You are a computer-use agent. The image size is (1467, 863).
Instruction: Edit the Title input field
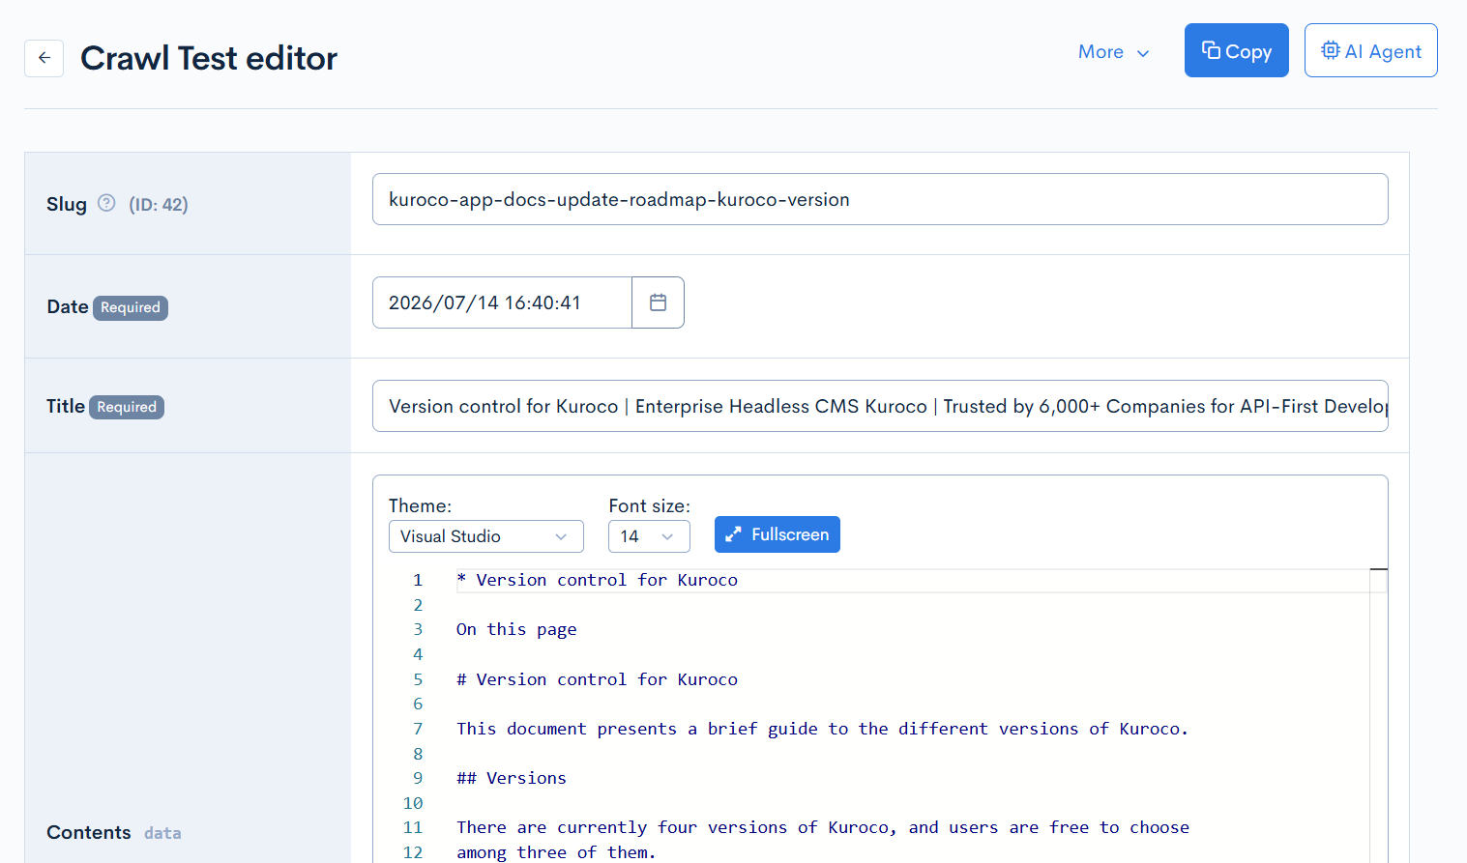click(880, 406)
